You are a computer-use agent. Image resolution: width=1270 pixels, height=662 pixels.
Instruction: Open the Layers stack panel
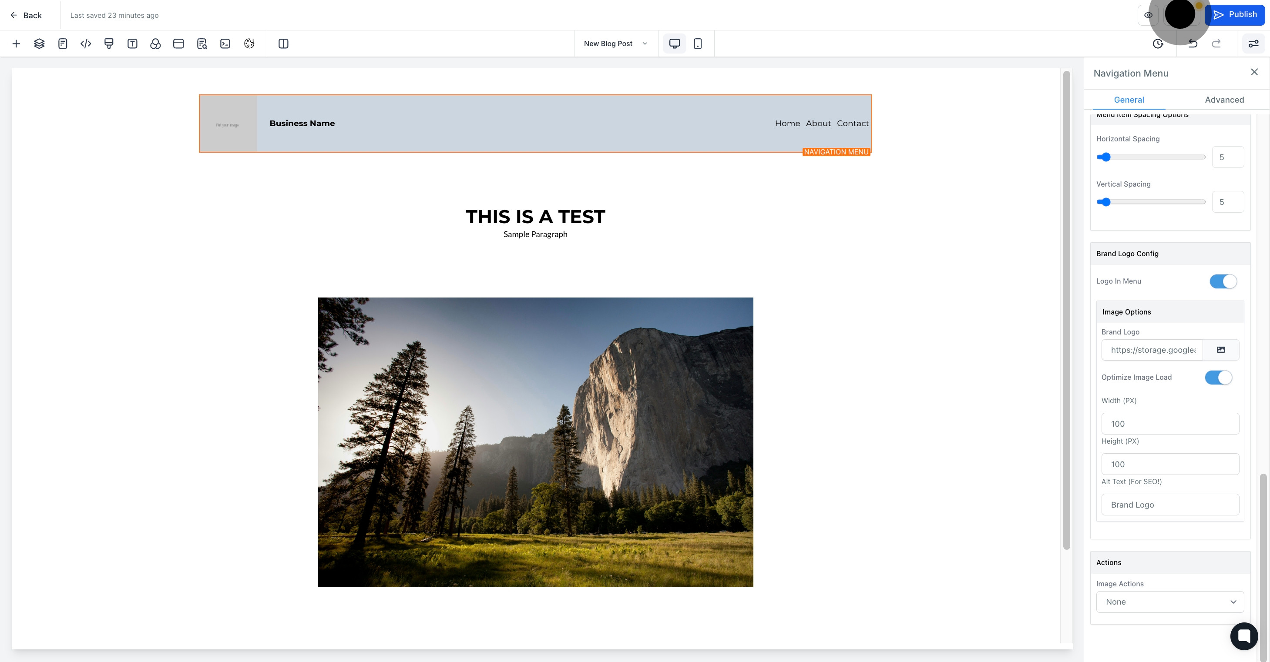pos(40,44)
